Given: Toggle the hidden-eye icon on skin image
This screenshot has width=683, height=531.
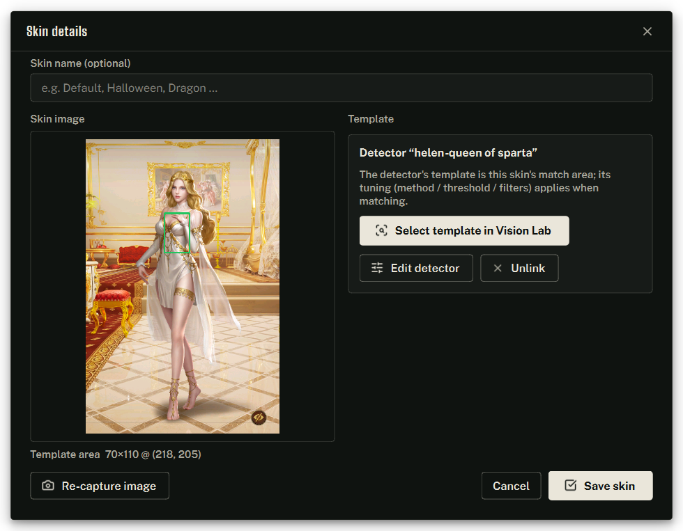Looking at the screenshot, I should point(259,418).
